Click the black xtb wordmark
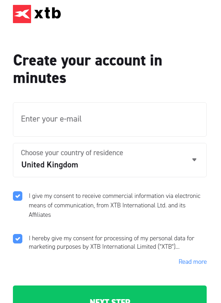Screen dimensions: 221x303 (x=47, y=14)
